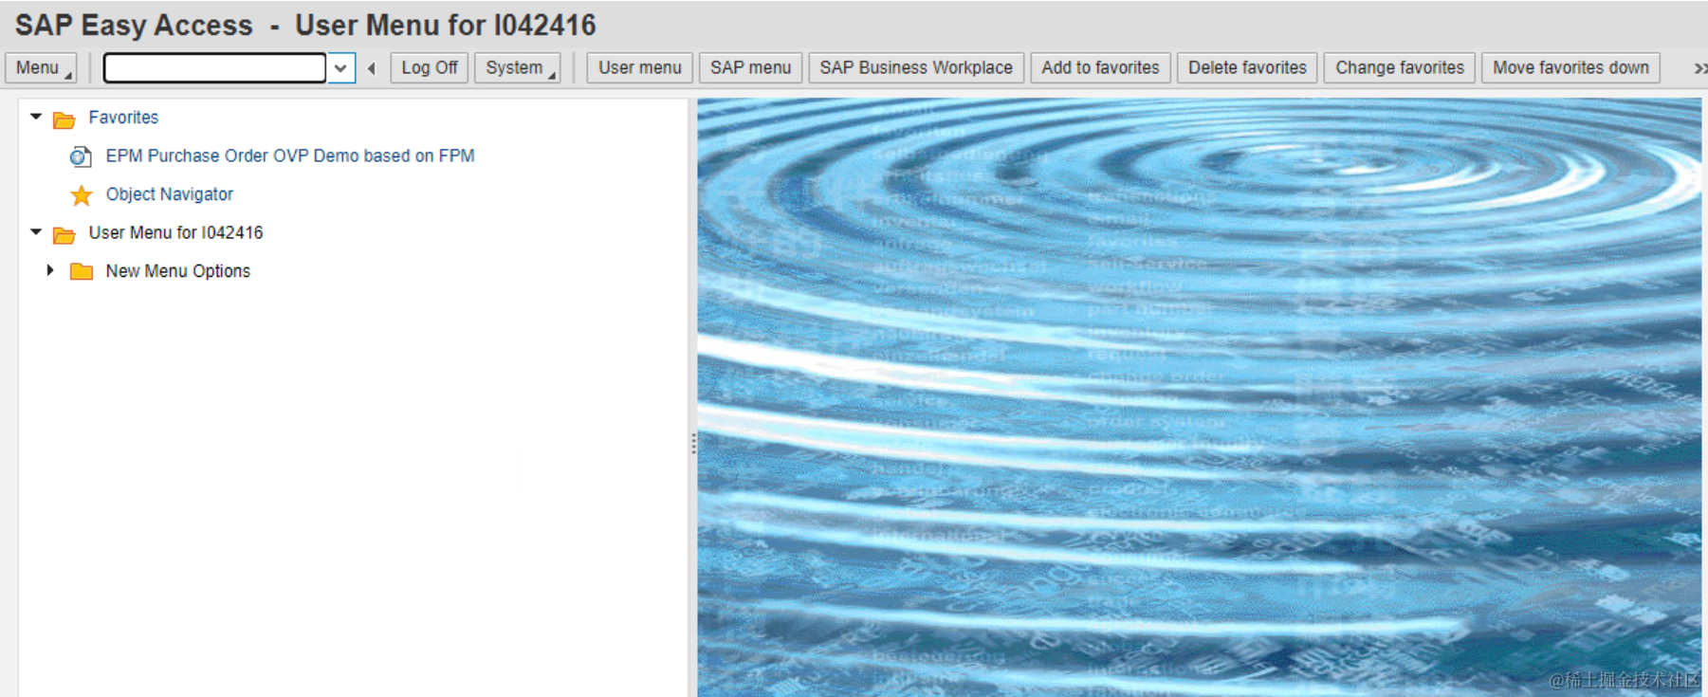The image size is (1708, 697).
Task: Switch to User menu
Action: point(639,67)
